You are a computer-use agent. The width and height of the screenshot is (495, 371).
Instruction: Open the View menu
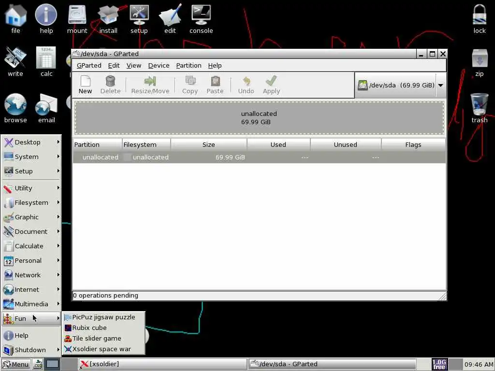coord(134,65)
